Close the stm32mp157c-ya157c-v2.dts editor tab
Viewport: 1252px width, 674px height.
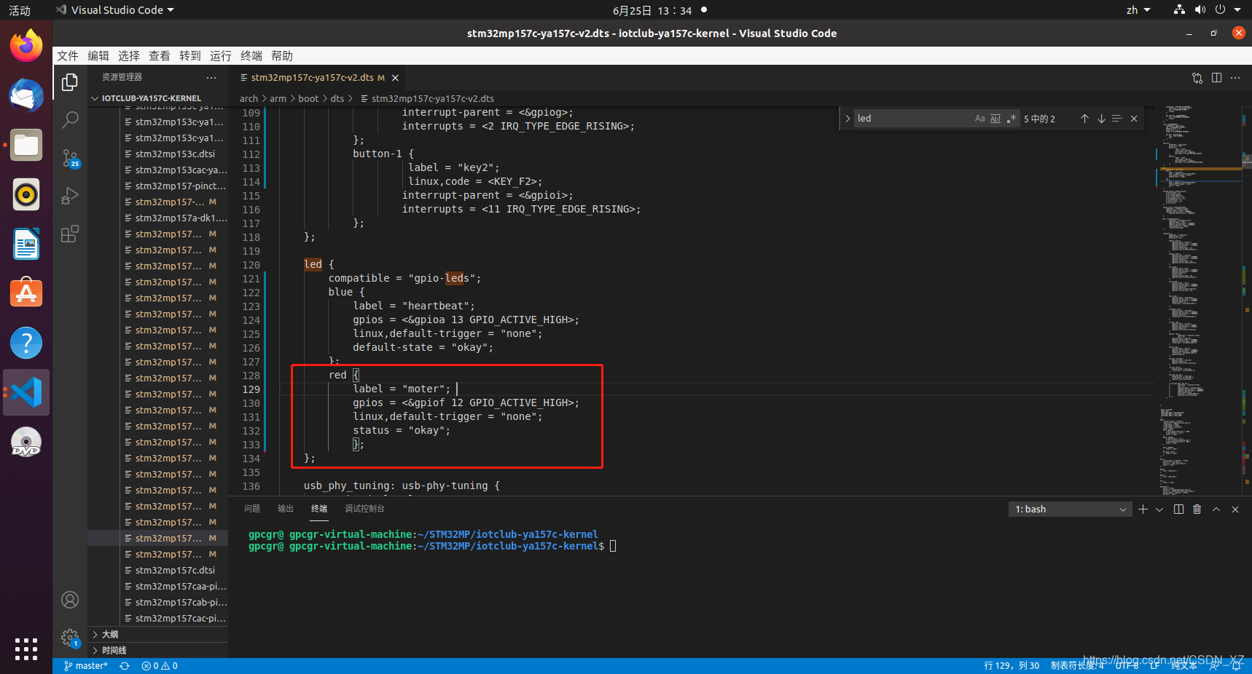[x=395, y=78]
